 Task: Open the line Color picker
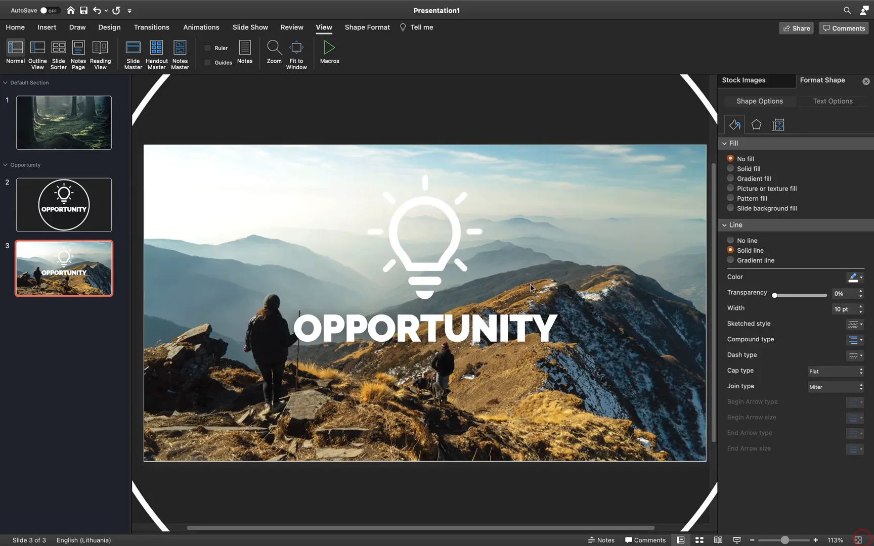855,277
